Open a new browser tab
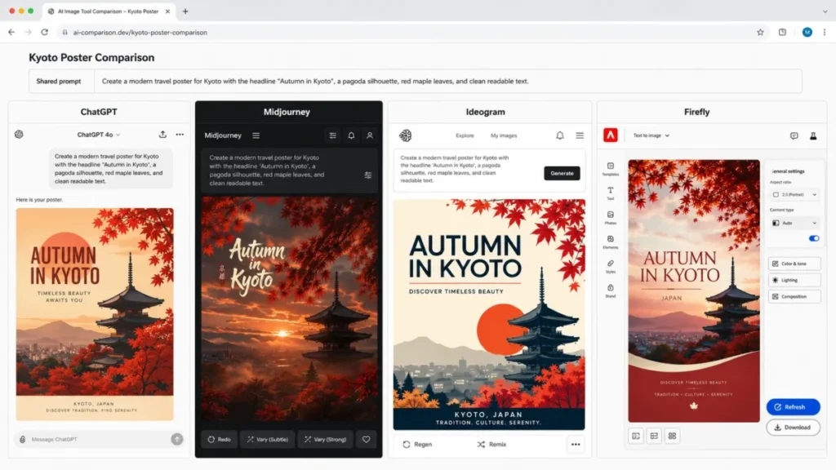This screenshot has height=470, width=836. [185, 11]
